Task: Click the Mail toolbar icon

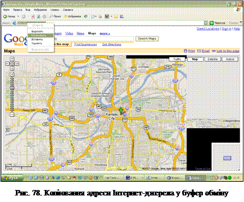Action: (x=93, y=16)
